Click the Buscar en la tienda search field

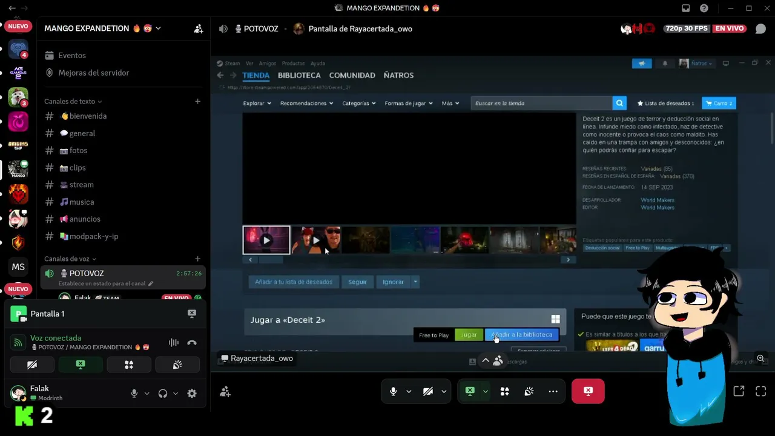click(x=541, y=103)
